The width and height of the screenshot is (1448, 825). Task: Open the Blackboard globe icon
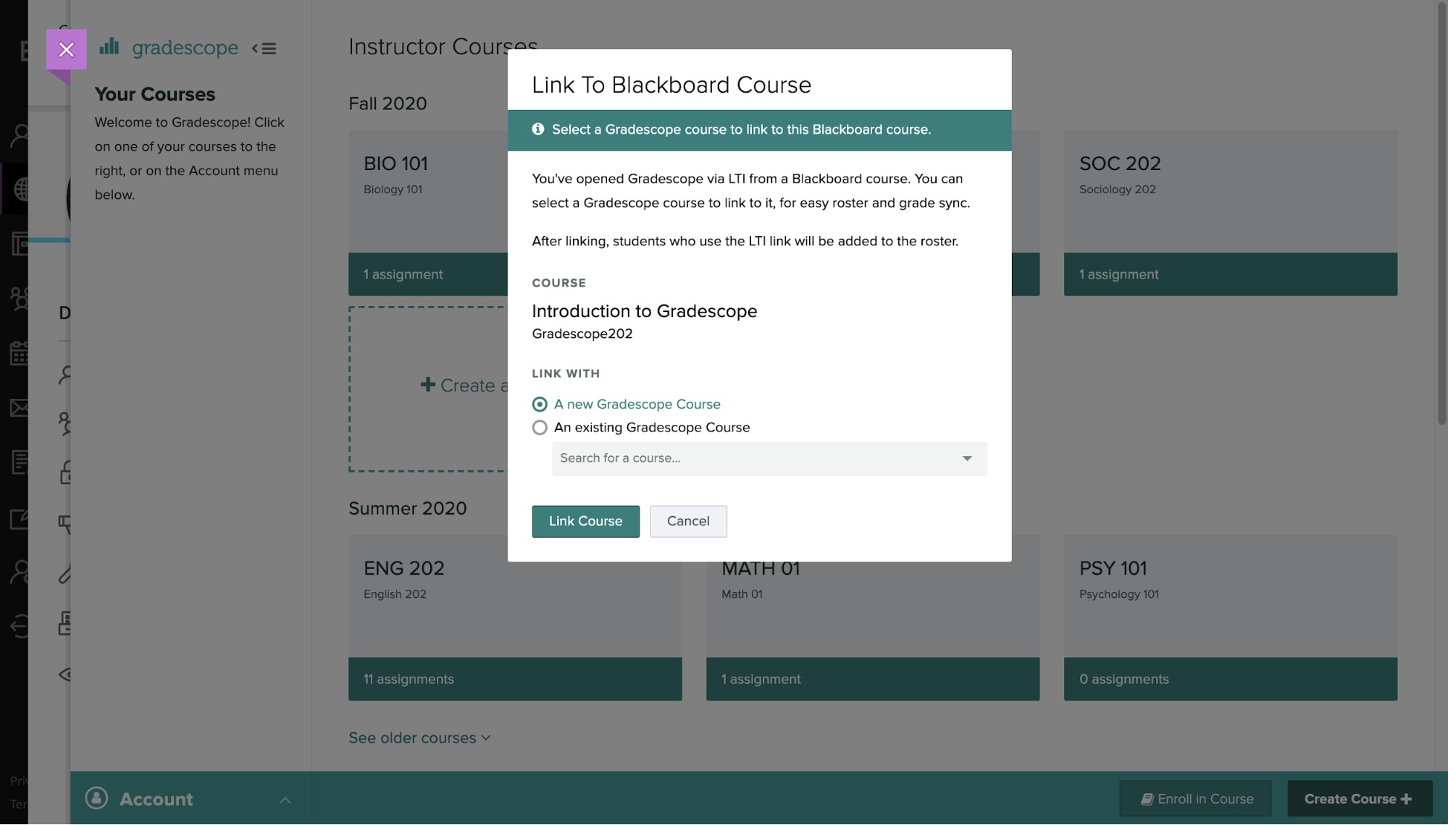coord(20,189)
